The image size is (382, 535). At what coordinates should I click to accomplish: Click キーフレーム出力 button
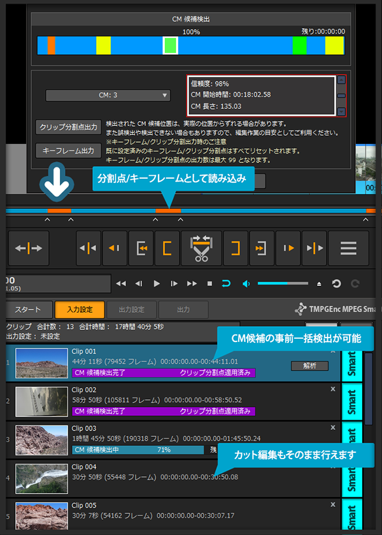69,150
